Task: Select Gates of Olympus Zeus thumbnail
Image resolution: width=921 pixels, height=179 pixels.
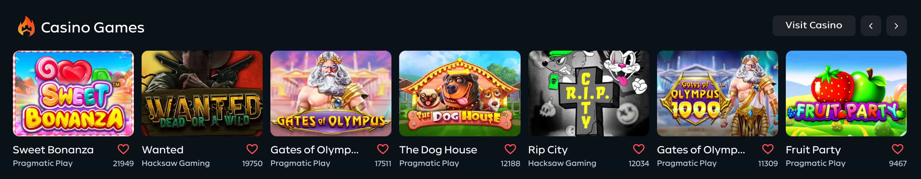Action: [331, 93]
